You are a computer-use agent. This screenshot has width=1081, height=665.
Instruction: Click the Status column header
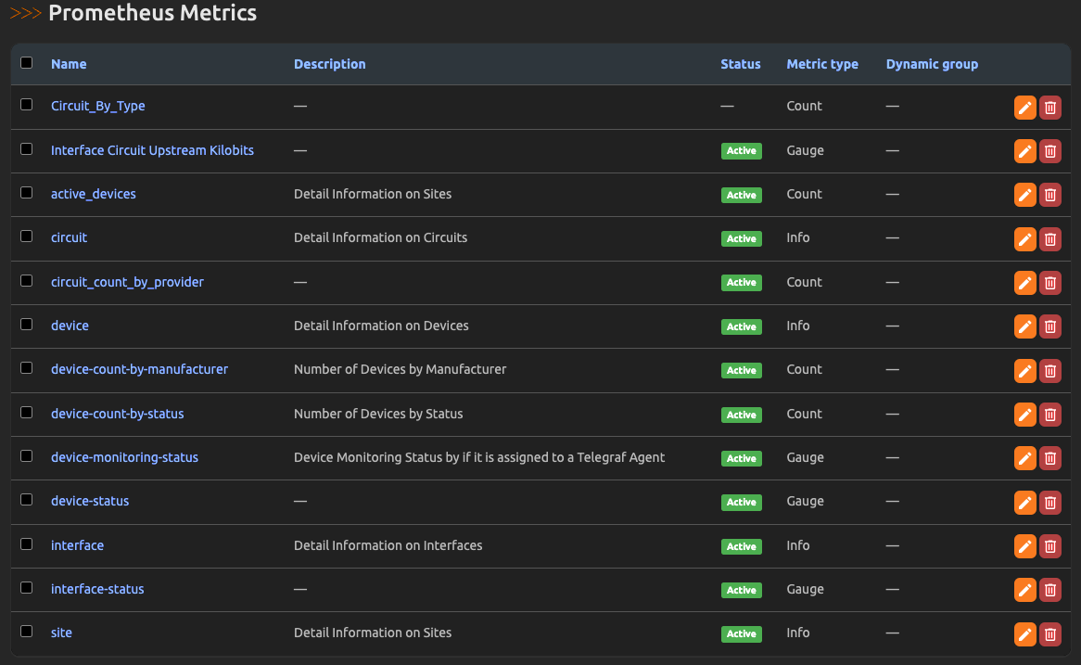pyautogui.click(x=740, y=64)
